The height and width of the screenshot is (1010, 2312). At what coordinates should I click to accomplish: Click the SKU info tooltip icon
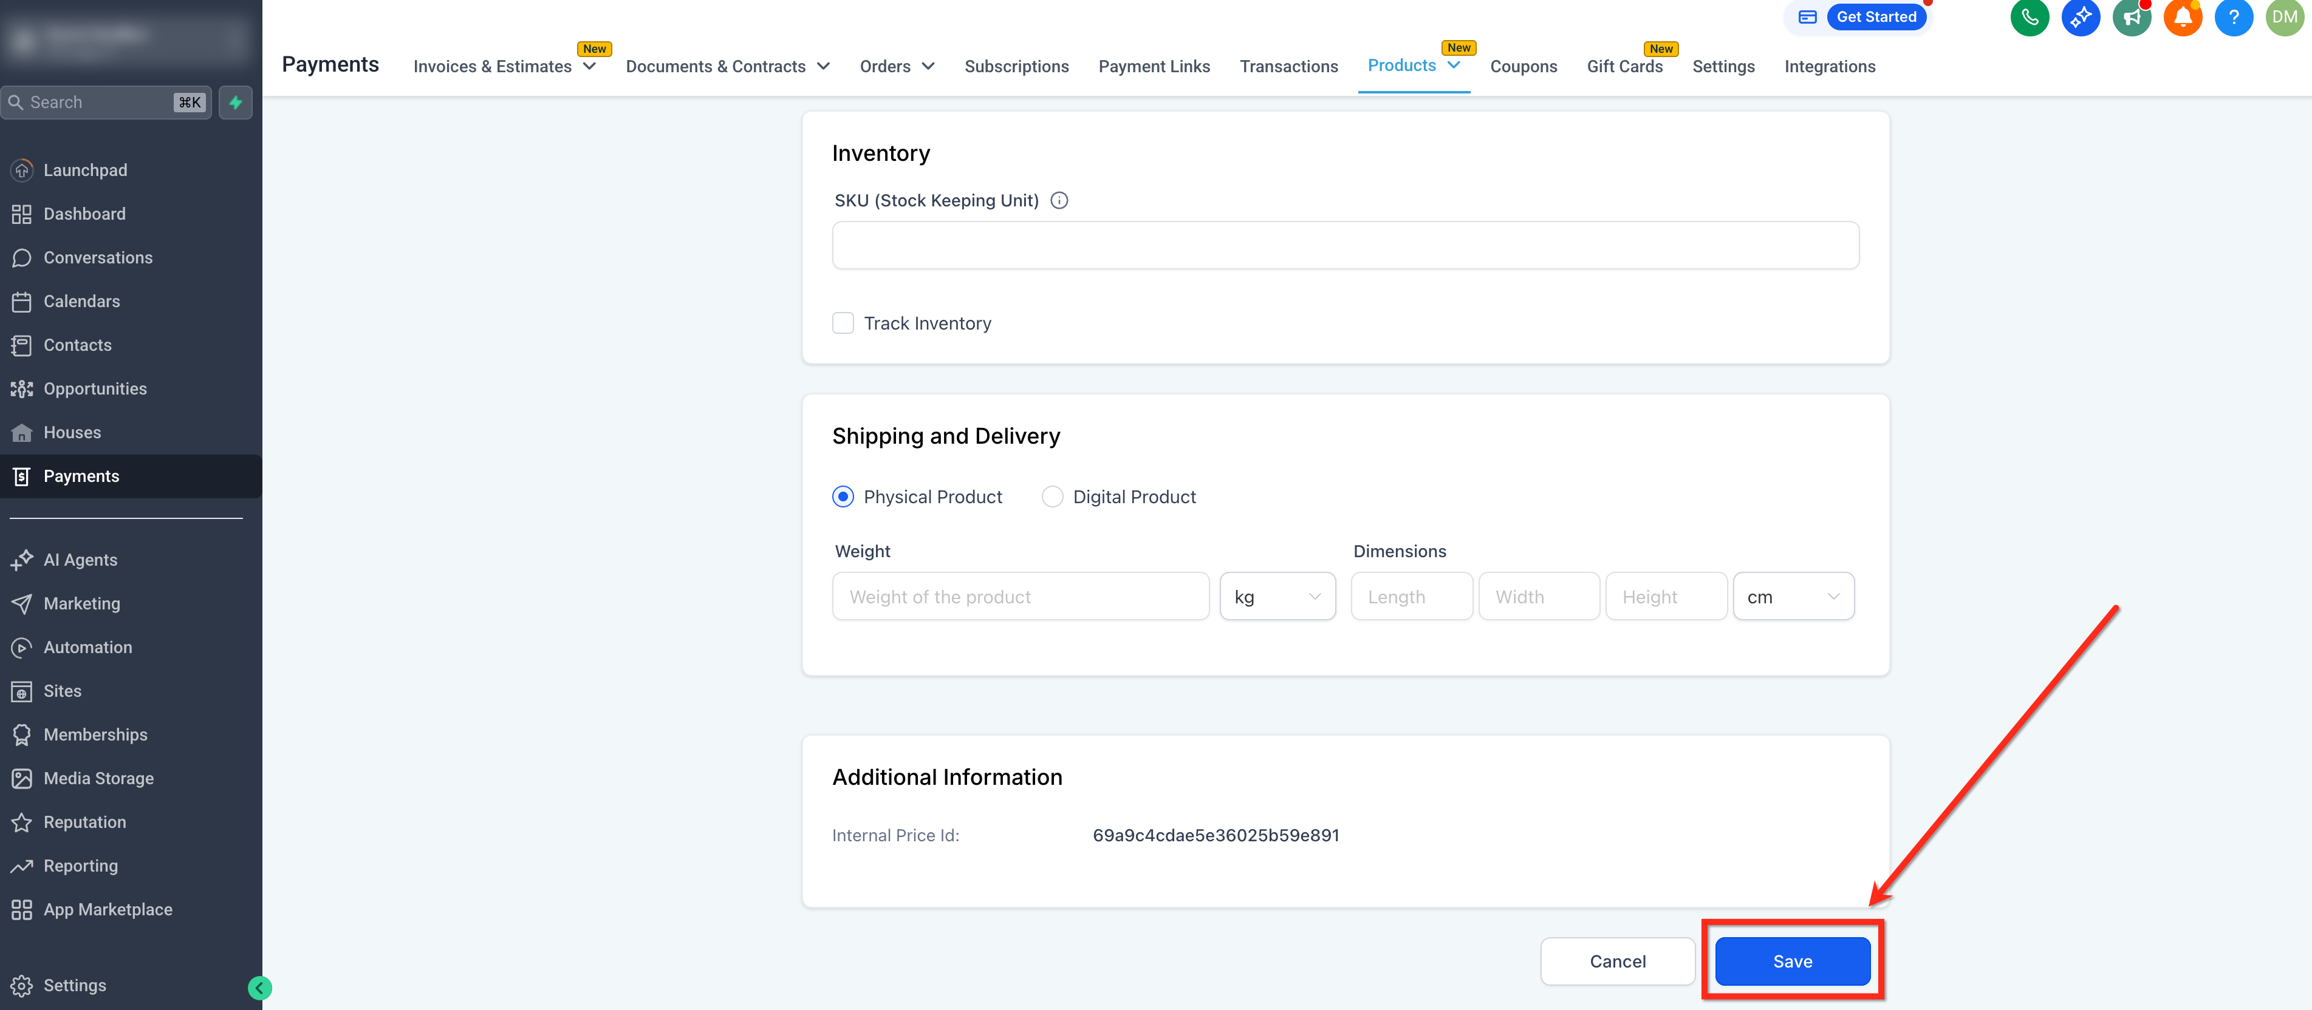(x=1059, y=200)
